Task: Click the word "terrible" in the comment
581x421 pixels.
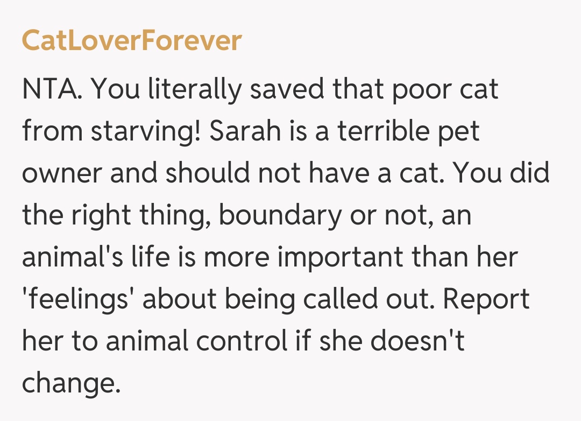Action: [x=379, y=131]
